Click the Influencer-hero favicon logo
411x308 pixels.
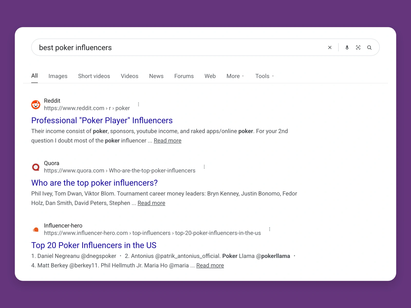tap(36, 229)
